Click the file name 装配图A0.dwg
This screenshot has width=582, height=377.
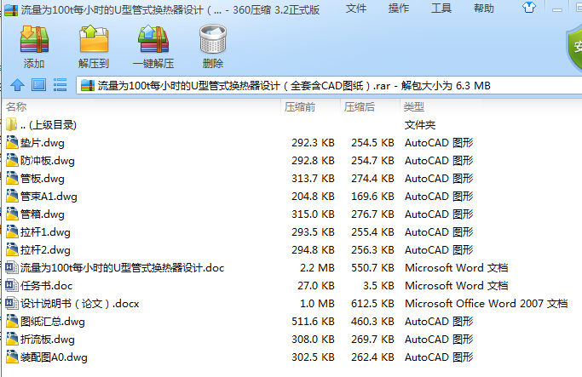54,357
